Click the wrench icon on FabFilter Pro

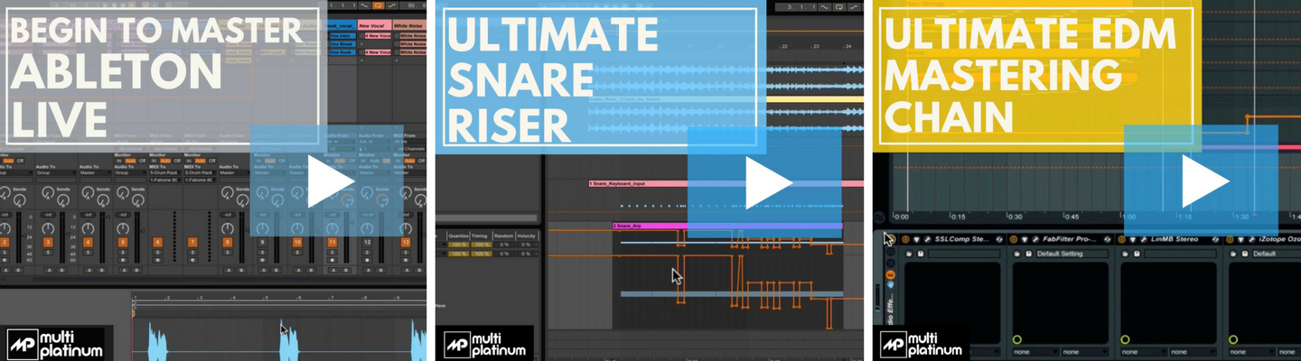[1035, 239]
